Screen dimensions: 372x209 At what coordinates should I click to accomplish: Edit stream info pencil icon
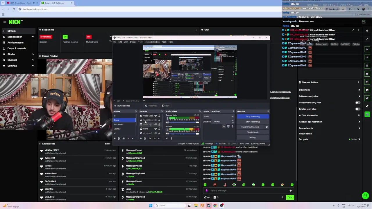pos(353,30)
